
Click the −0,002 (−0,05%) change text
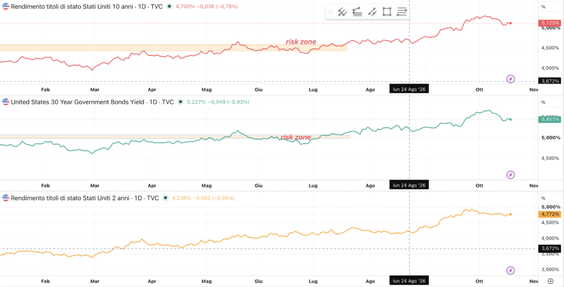point(214,197)
